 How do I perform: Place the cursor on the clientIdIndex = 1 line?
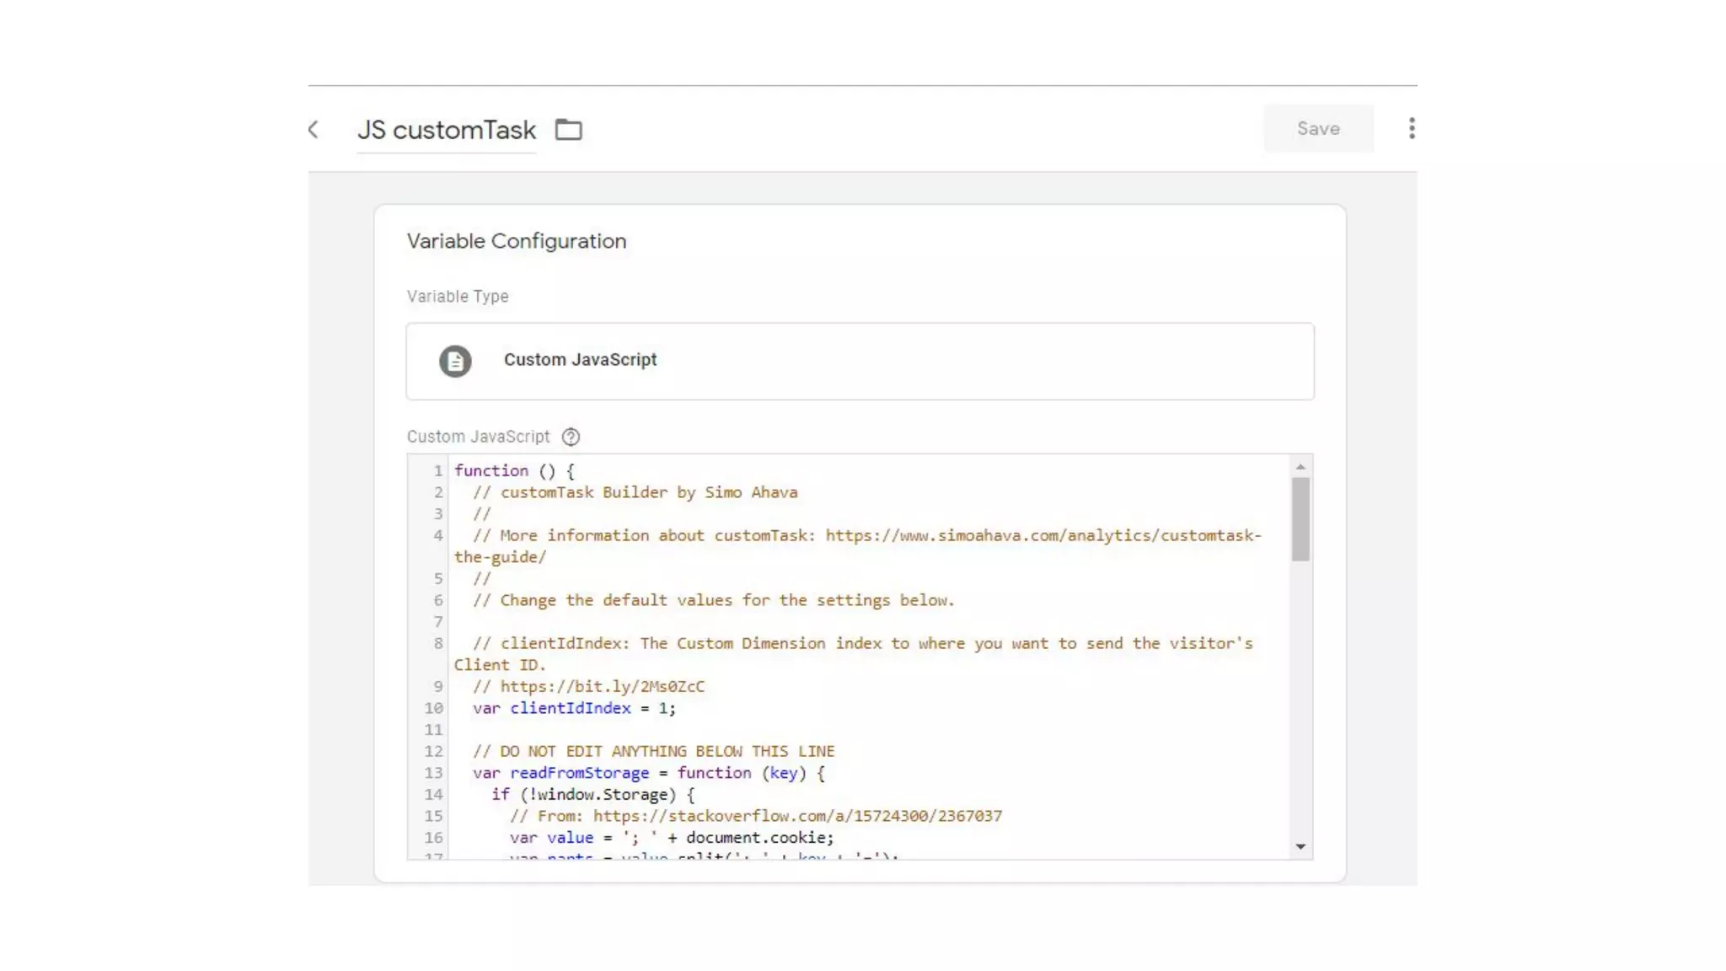[x=574, y=708]
